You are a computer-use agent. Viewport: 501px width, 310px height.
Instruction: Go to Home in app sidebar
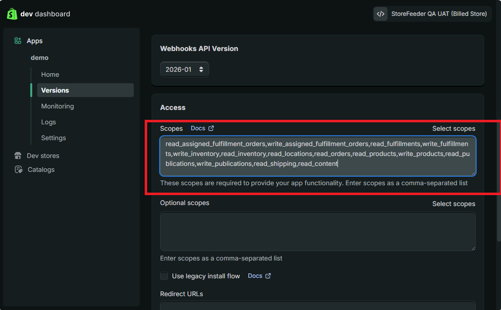pos(50,74)
